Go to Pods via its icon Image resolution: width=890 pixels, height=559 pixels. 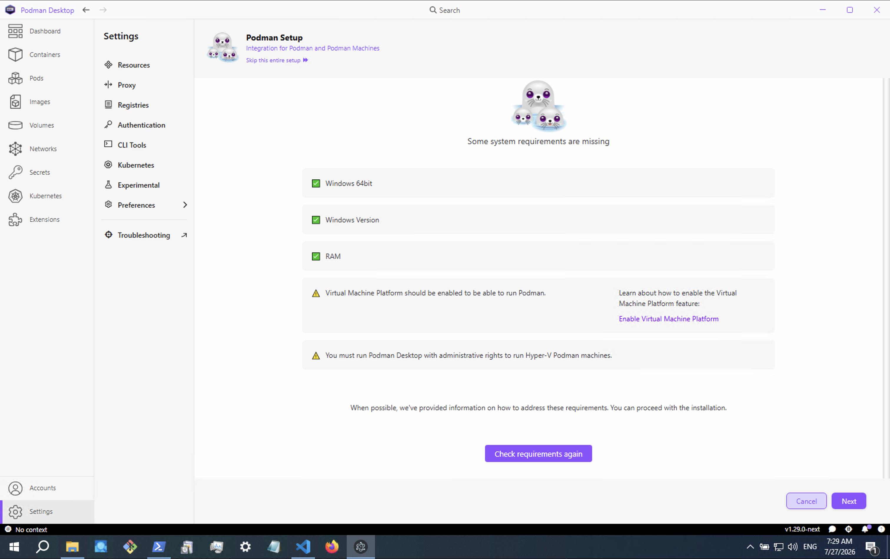pos(15,78)
